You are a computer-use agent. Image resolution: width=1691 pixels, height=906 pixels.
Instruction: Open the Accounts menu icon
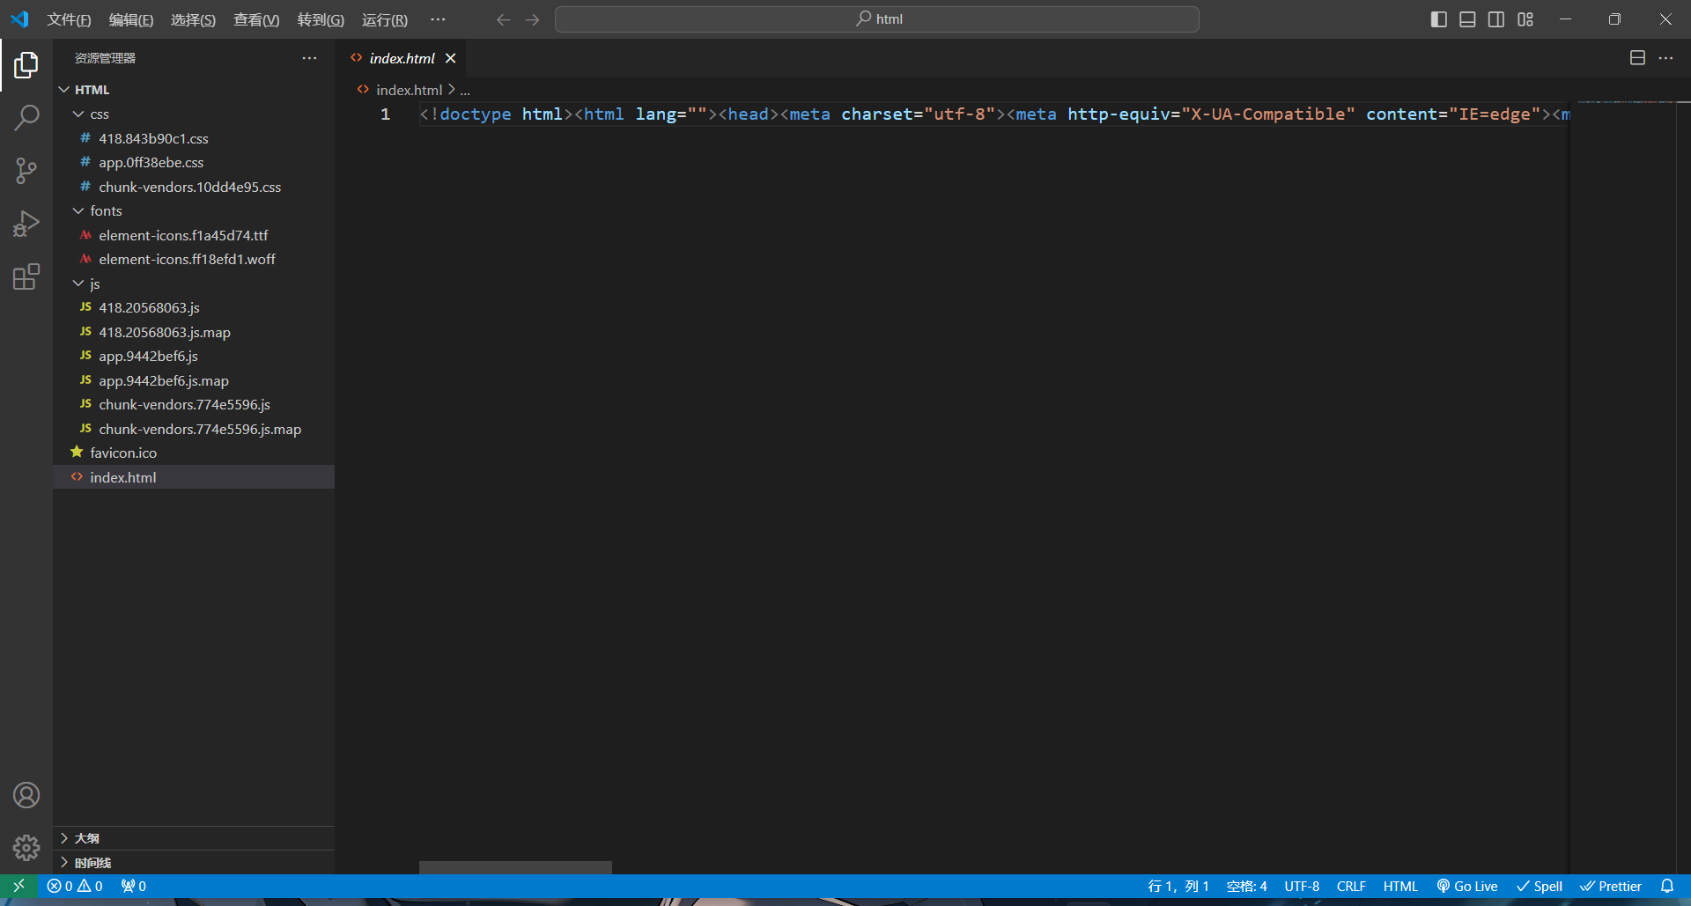(x=26, y=795)
